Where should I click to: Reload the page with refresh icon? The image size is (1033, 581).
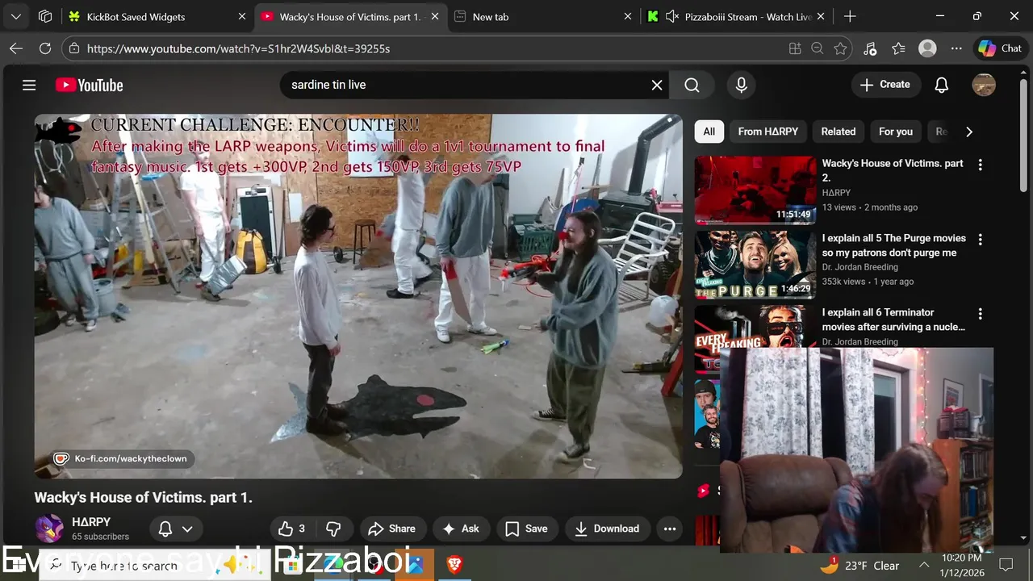pyautogui.click(x=45, y=48)
